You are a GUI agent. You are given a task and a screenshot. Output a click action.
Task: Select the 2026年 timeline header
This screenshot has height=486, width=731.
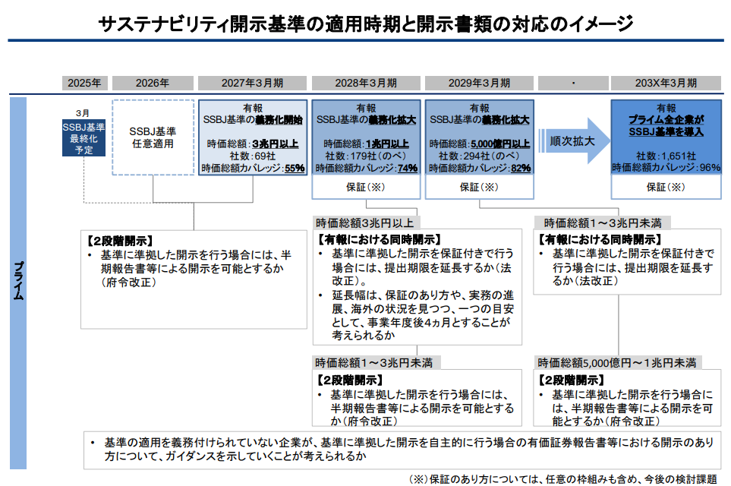coord(153,83)
